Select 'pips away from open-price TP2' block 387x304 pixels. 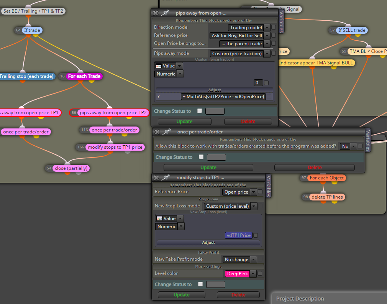click(x=113, y=113)
